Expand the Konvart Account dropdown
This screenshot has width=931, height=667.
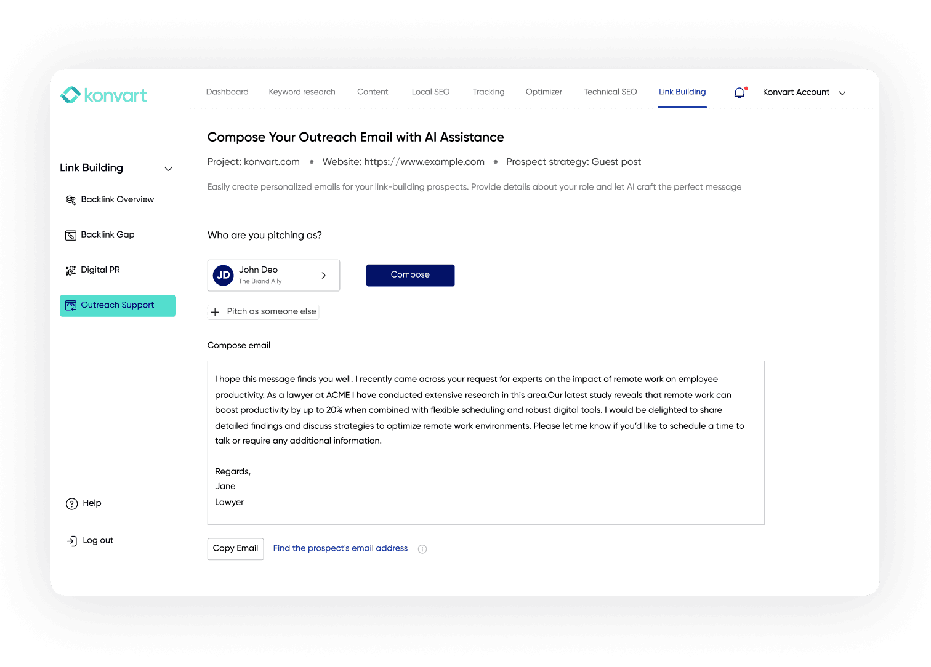click(842, 93)
